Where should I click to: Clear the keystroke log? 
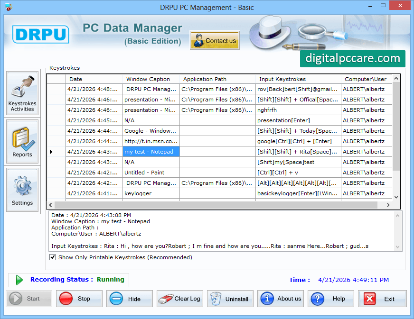tap(180, 299)
